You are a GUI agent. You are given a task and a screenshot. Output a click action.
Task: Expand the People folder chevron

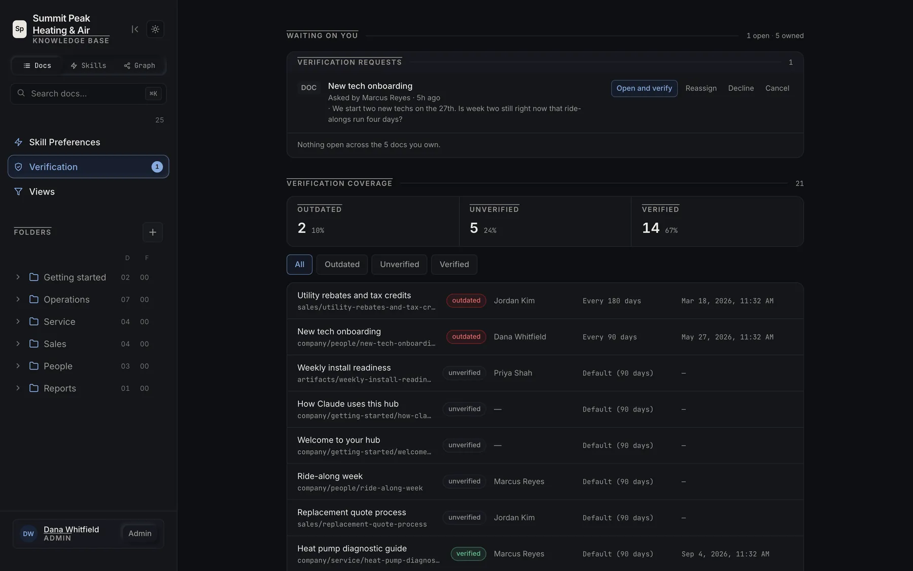tap(18, 366)
